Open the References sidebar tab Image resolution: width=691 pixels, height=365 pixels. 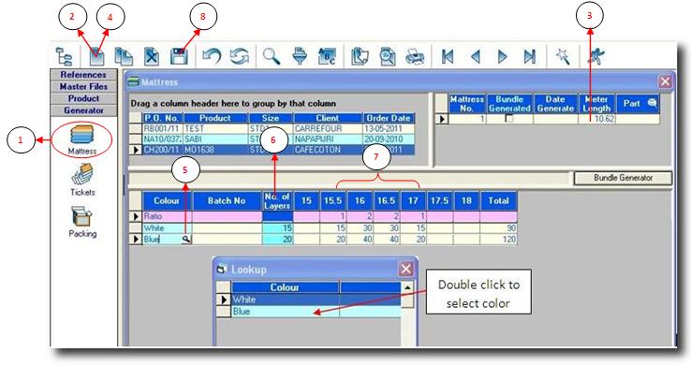[83, 75]
